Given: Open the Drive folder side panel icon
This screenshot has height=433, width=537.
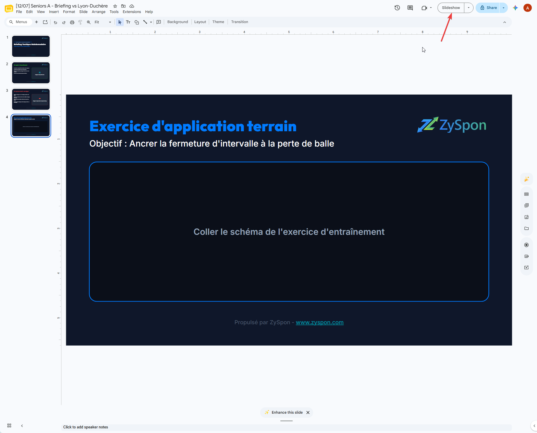Looking at the screenshot, I should coord(527,228).
